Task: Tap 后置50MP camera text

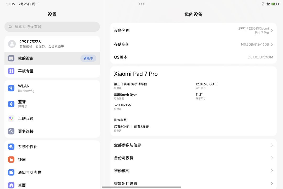Action: 122,127
